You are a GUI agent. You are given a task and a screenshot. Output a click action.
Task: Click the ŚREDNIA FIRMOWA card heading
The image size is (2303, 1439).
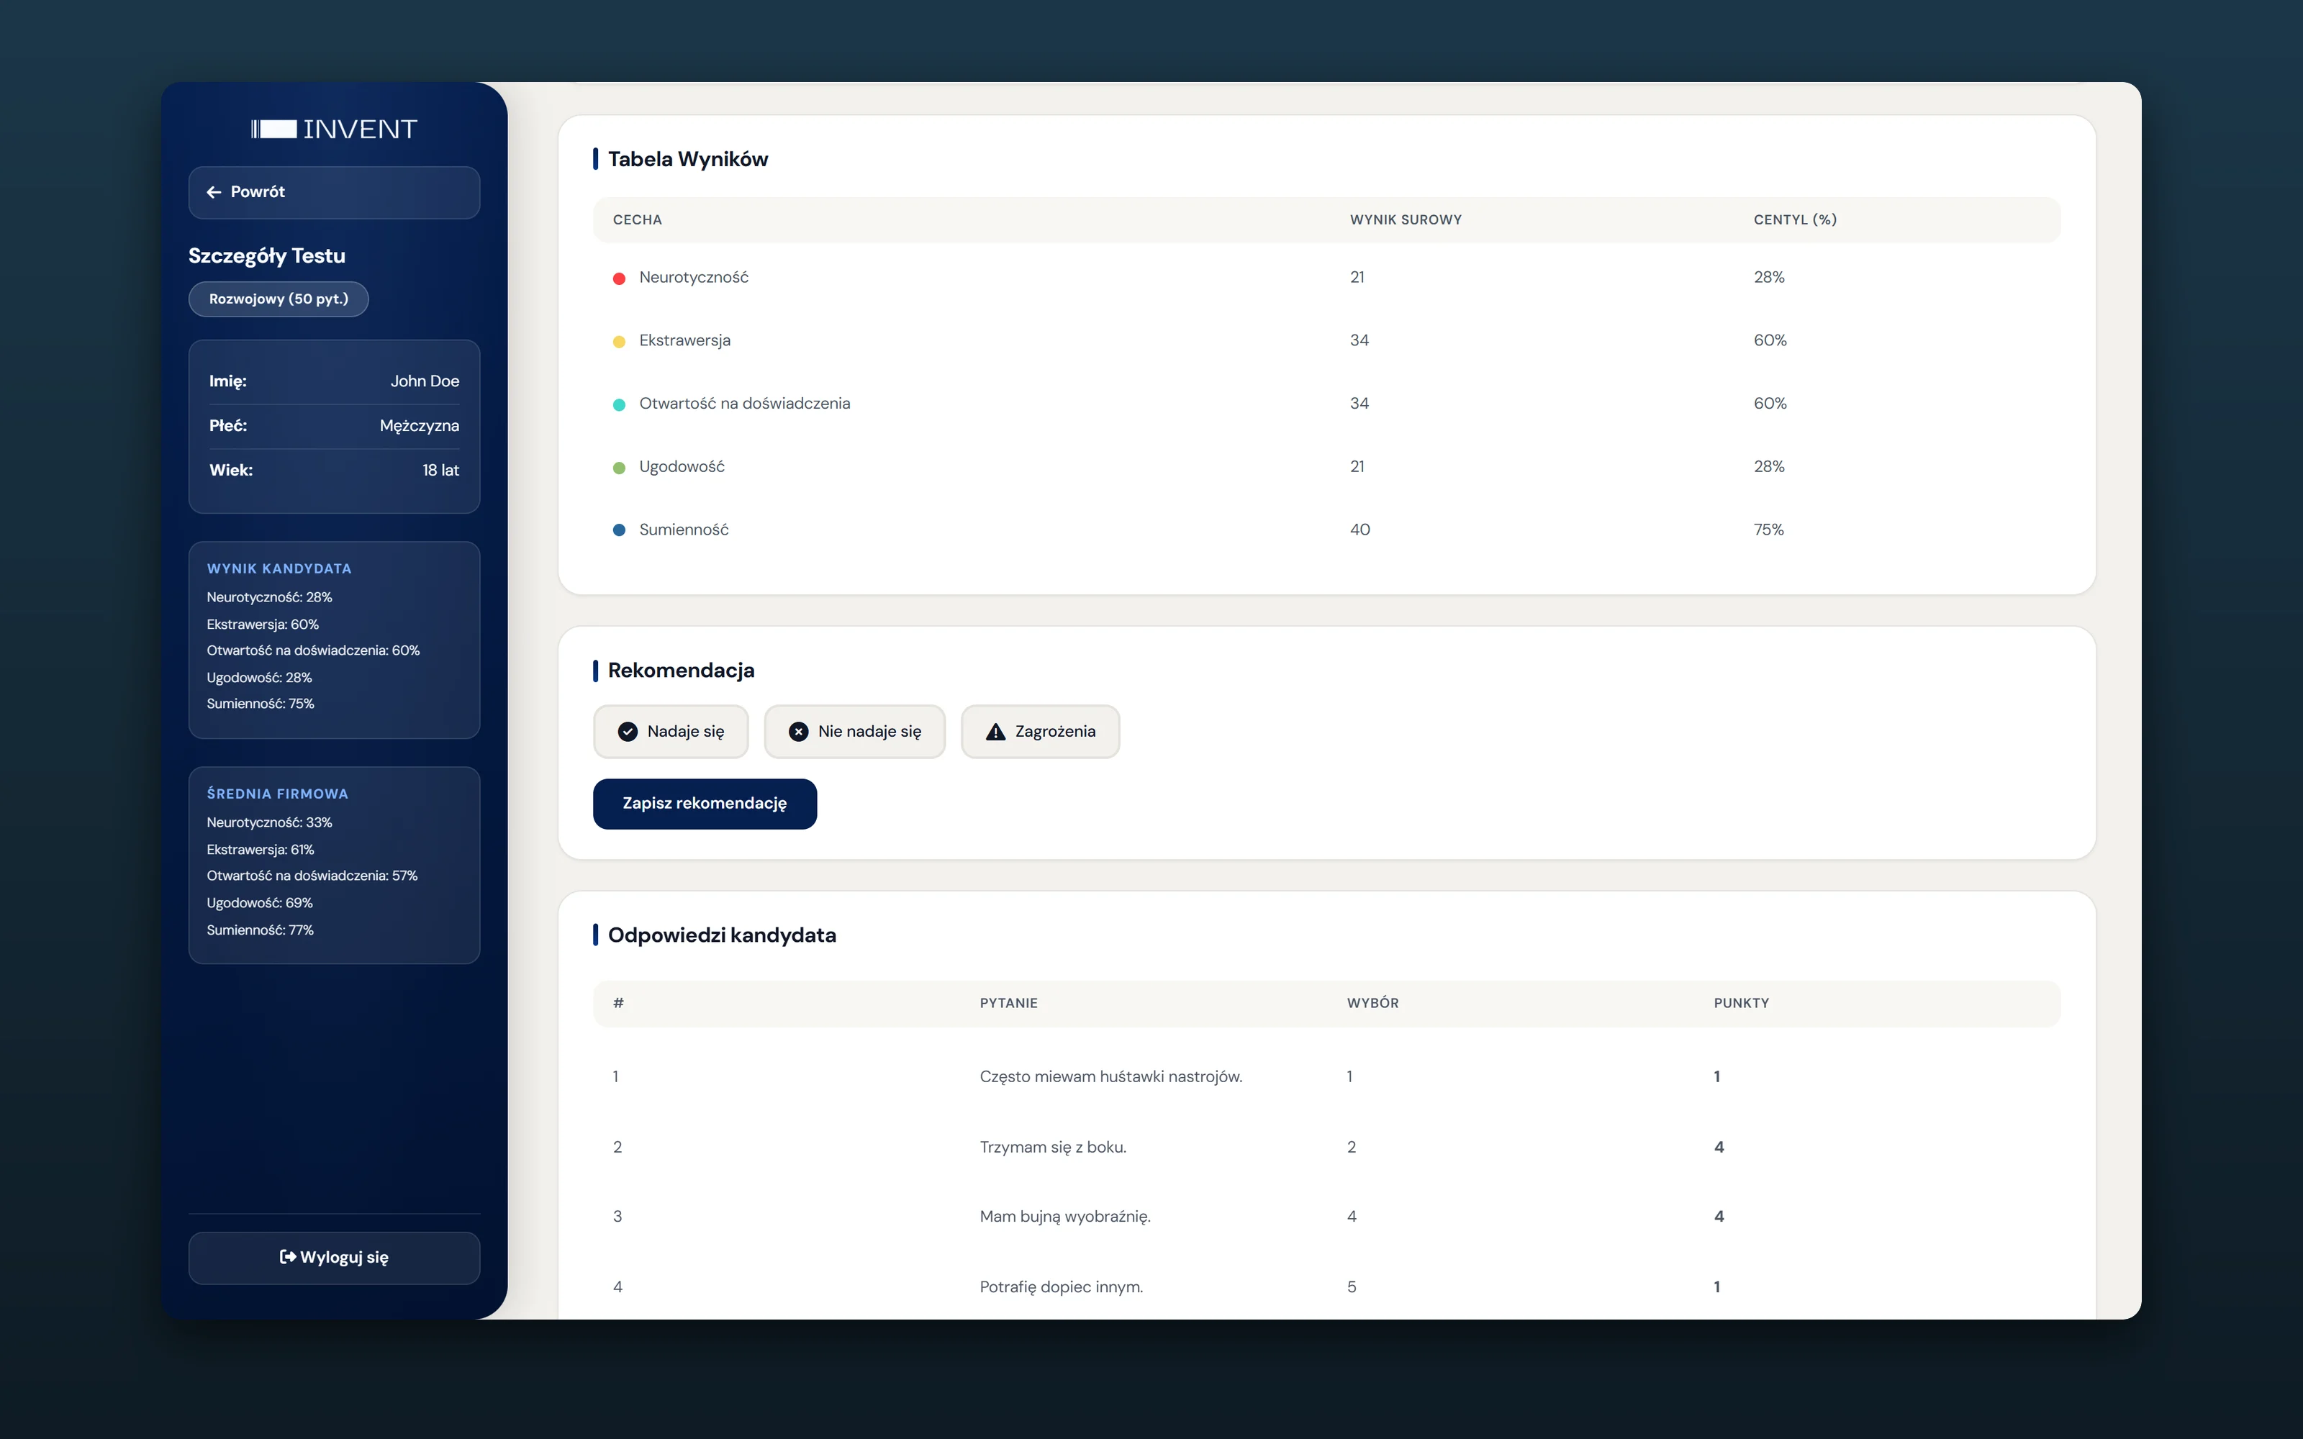coord(277,794)
